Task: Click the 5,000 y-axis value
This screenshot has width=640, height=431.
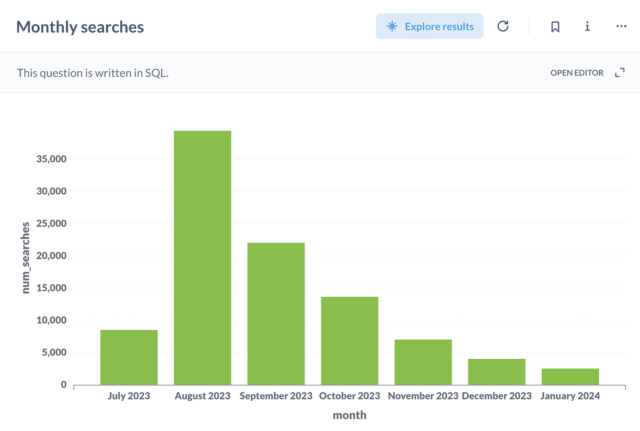Action: (54, 352)
